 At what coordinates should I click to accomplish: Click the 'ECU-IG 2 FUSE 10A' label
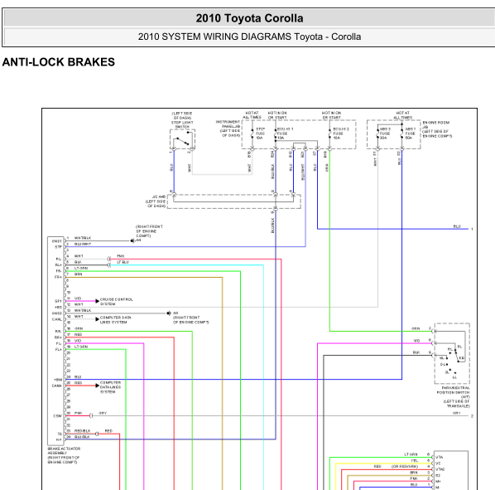341,133
